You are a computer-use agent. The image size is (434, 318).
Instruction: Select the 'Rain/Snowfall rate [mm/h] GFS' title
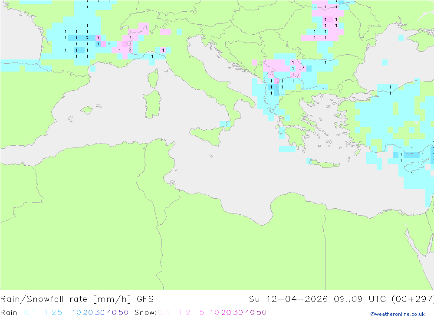tap(77, 299)
